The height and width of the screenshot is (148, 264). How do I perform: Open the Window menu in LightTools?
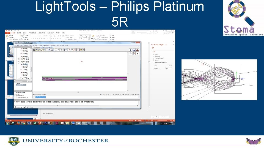click(62, 45)
